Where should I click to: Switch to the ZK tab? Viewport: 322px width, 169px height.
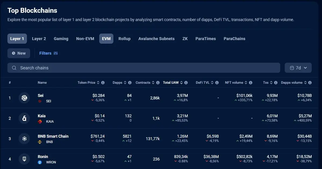coord(185,39)
